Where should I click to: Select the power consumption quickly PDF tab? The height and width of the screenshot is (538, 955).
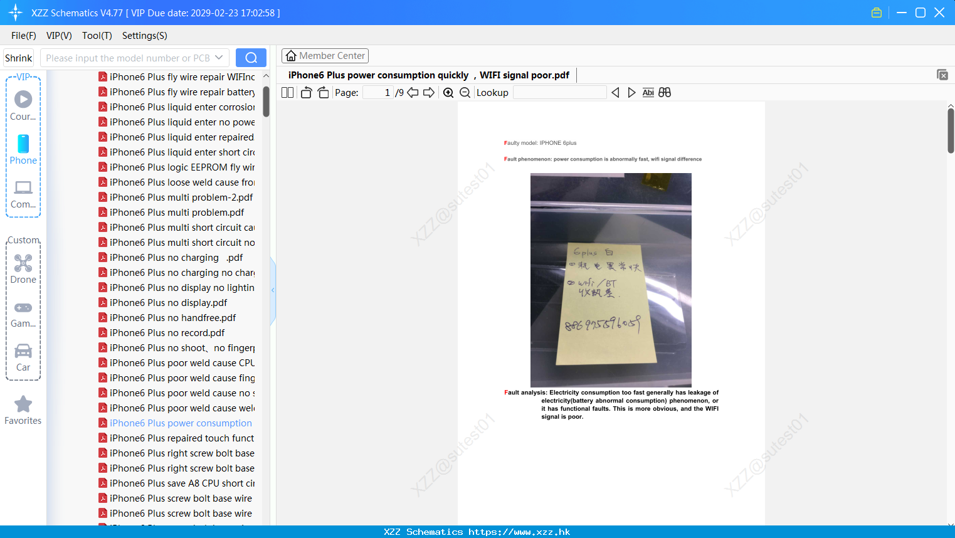(x=429, y=75)
